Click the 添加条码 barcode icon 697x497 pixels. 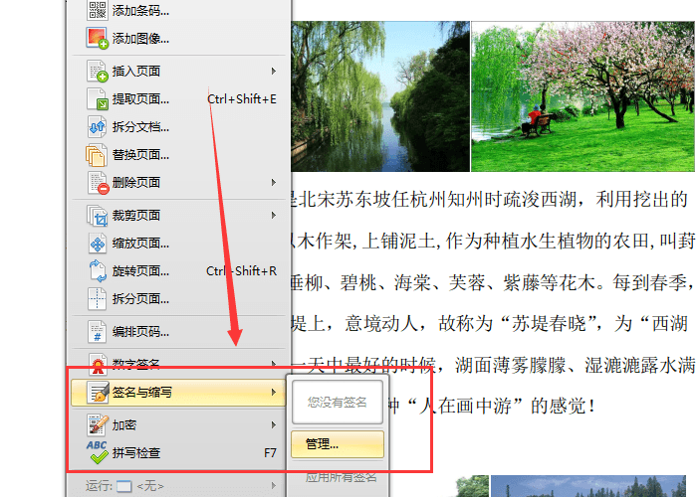click(x=98, y=10)
